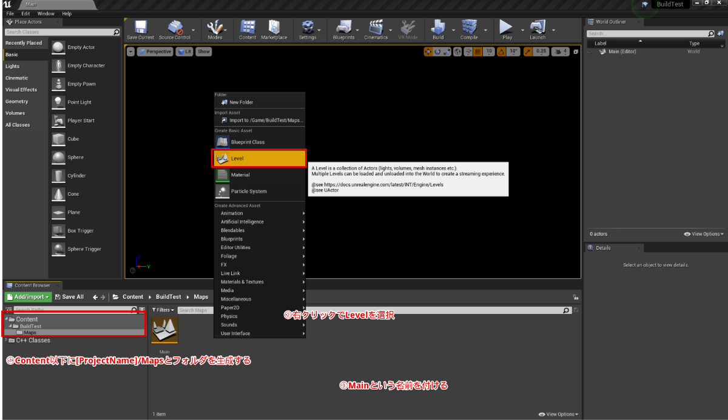Open the Marketplace icon
The width and height of the screenshot is (728, 420).
(x=274, y=30)
